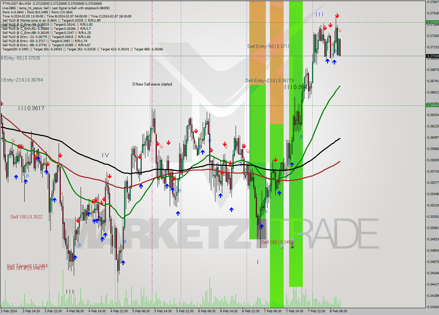
Task: Select the 0.34675 price axis value
Action: (x=433, y=262)
